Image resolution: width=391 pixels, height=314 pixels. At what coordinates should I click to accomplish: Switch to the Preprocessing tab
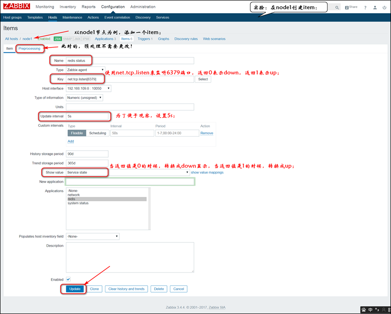(x=29, y=48)
